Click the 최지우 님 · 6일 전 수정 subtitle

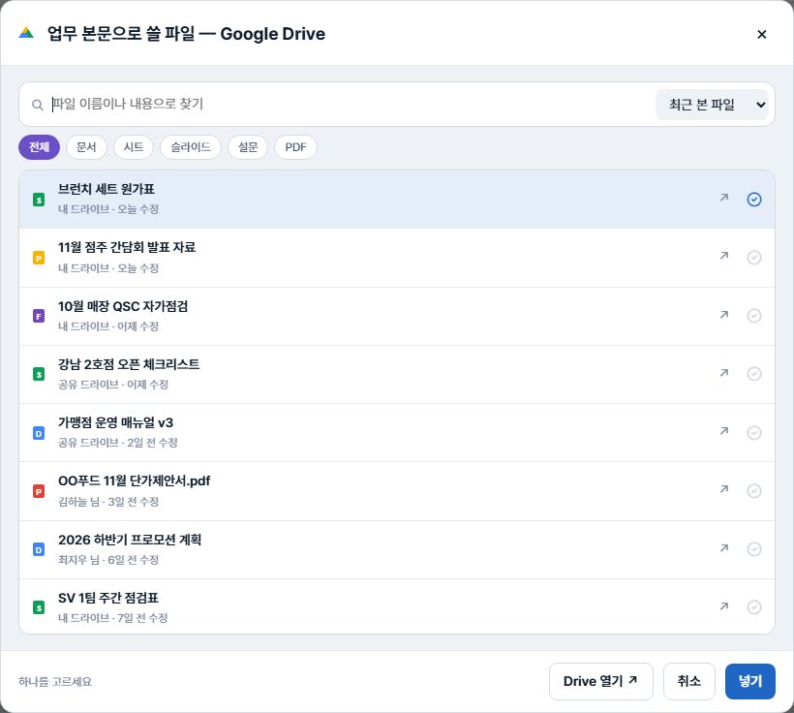[x=108, y=560]
